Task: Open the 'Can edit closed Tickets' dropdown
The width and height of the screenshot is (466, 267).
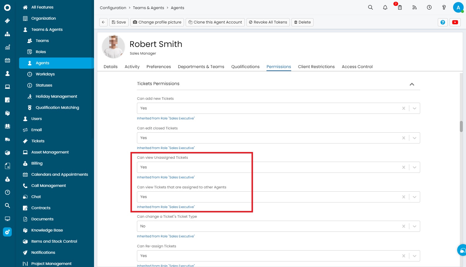Action: coord(415,138)
